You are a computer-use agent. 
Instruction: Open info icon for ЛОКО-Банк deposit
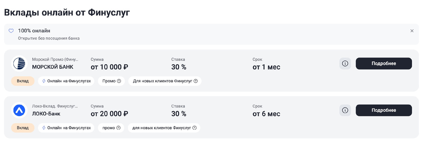[x=345, y=110]
